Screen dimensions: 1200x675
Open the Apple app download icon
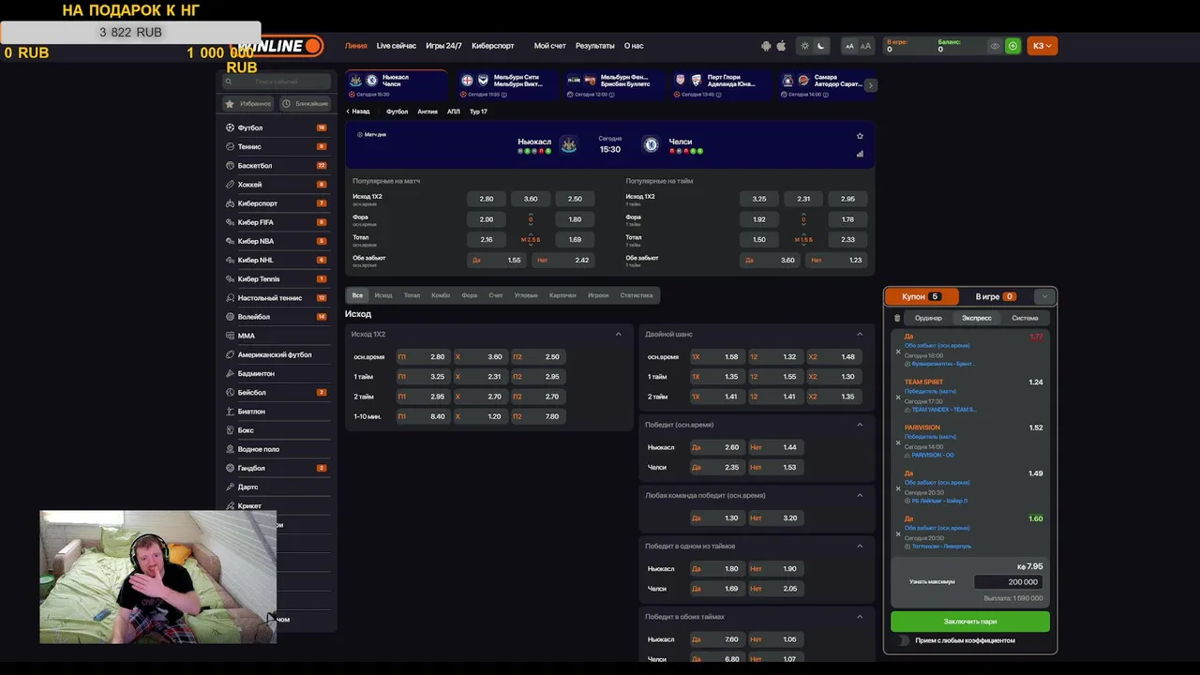[781, 46]
